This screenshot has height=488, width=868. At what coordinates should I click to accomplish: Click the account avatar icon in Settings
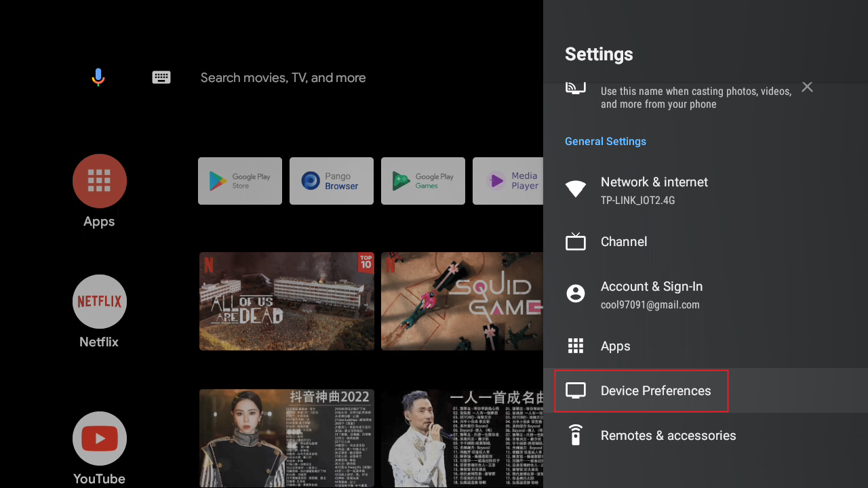pos(576,293)
